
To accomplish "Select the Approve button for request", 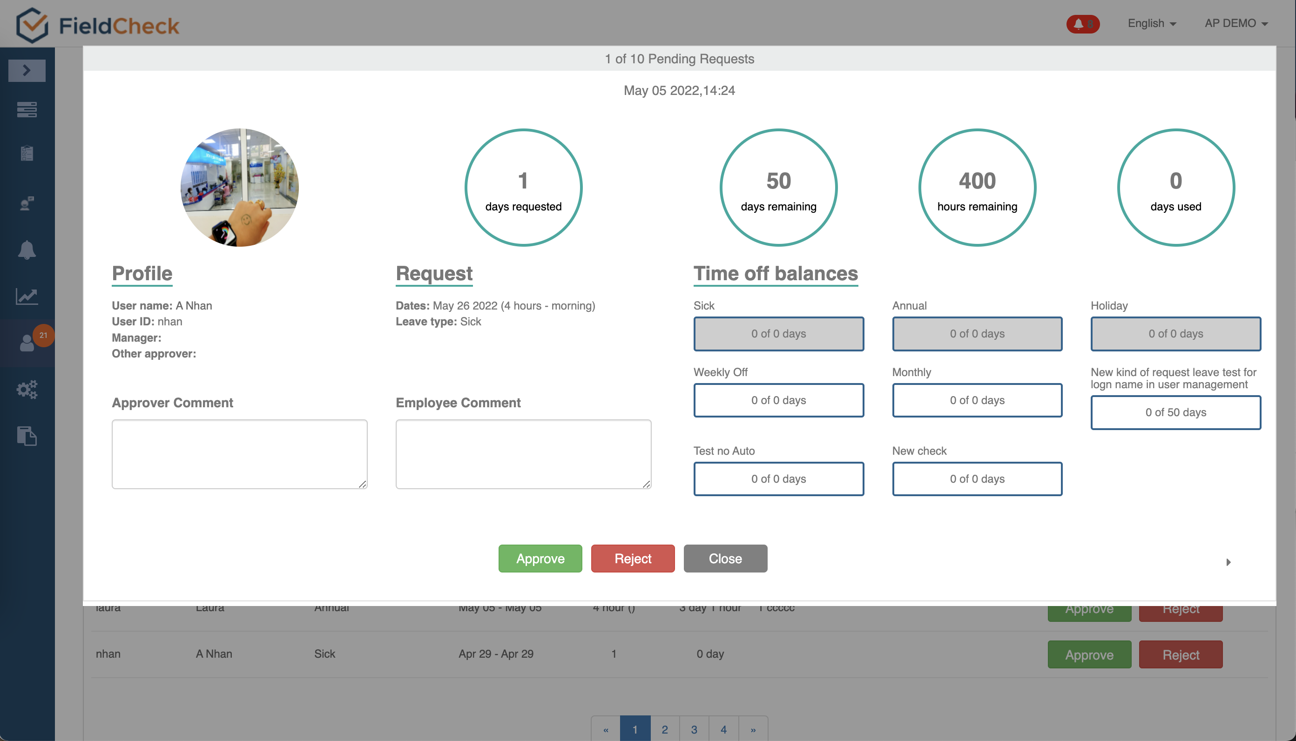I will coord(540,559).
